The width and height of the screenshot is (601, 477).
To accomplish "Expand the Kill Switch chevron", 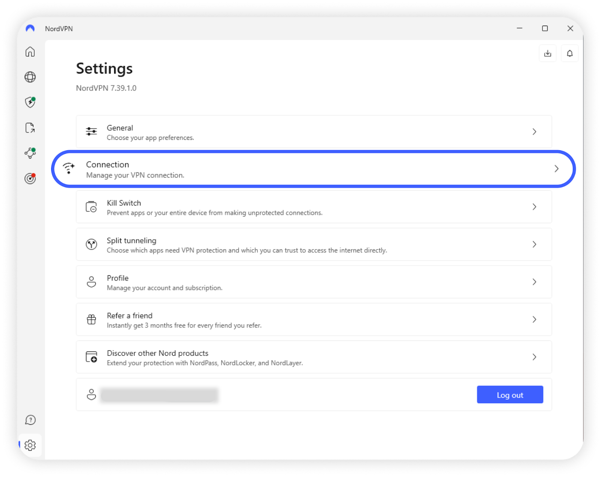I will pos(534,207).
